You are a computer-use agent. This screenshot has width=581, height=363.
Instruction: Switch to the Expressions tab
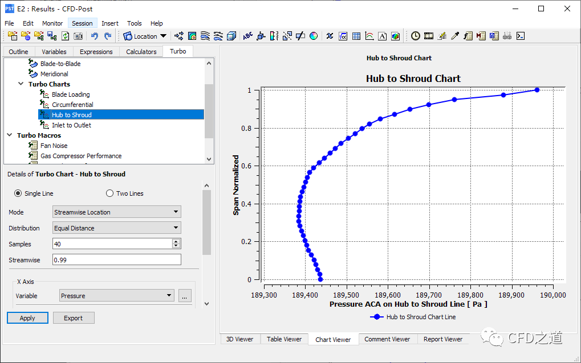(x=96, y=52)
